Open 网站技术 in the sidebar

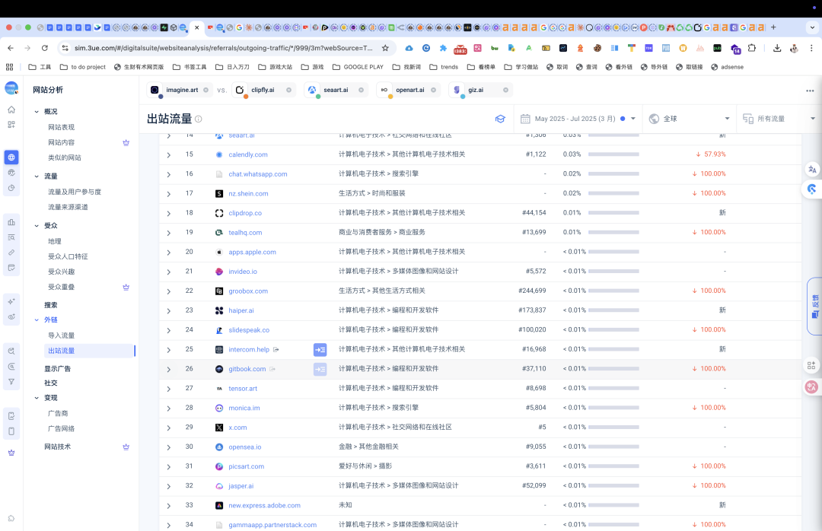[x=57, y=447]
